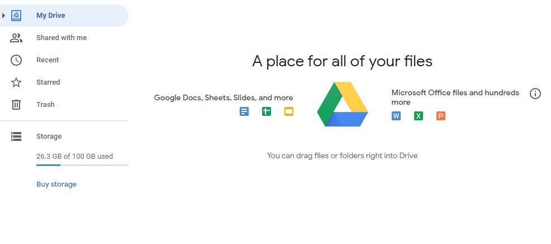Click the yellow Google Slides icon

(x=289, y=111)
